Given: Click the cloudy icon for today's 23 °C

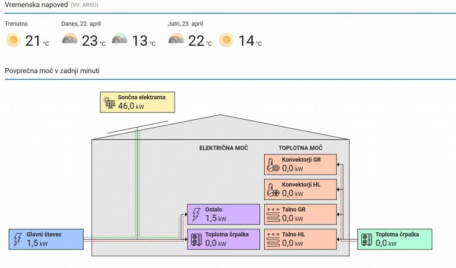Looking at the screenshot, I should (x=69, y=40).
